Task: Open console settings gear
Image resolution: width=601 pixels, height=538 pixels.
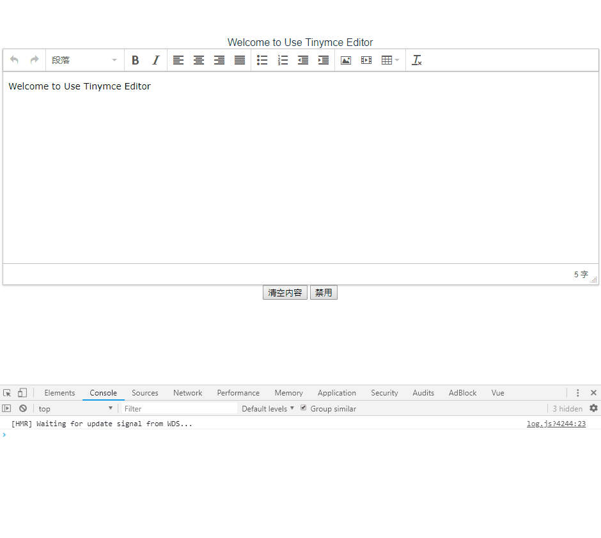Action: [593, 408]
